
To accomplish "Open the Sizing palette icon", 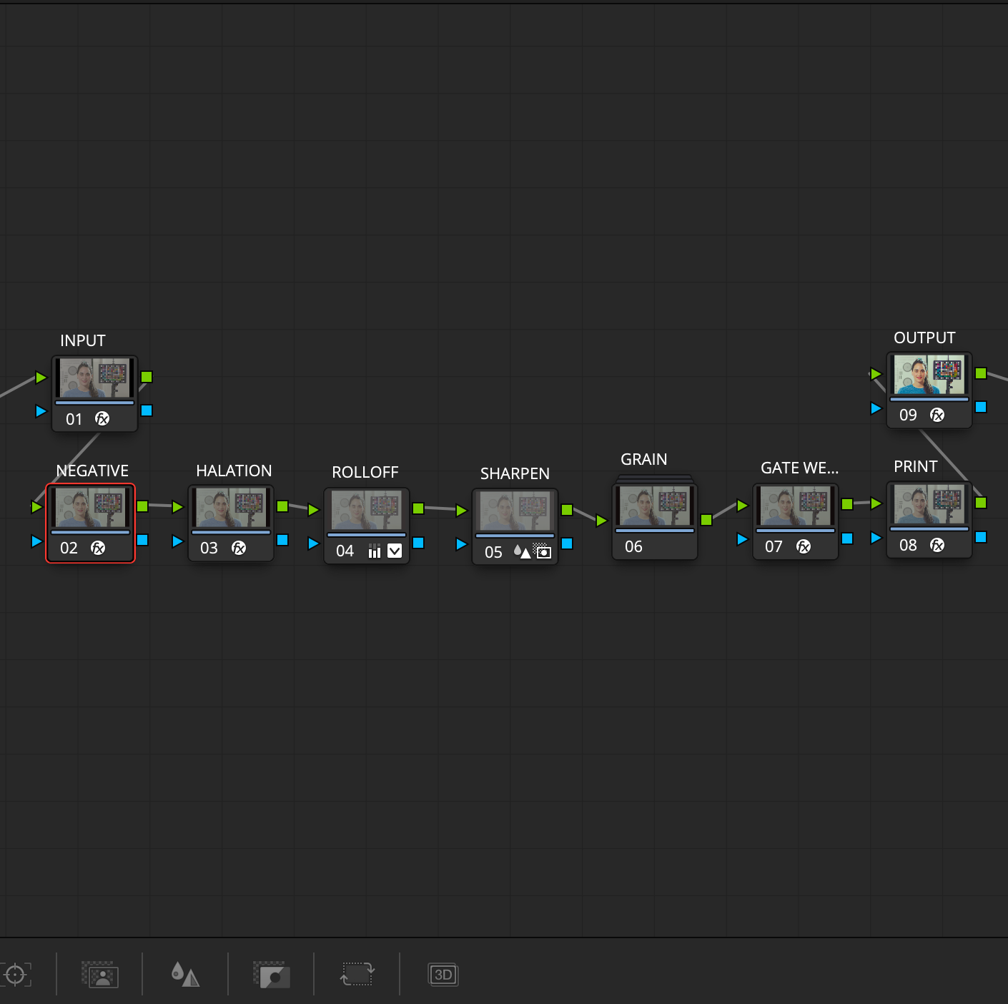I will point(357,974).
